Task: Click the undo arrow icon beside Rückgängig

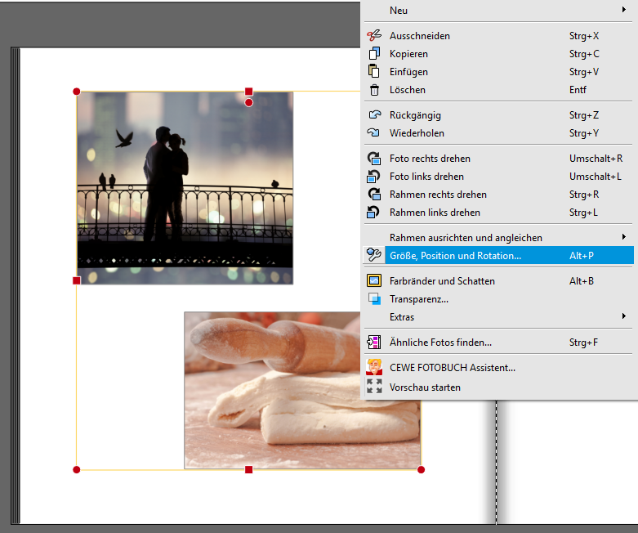Action: click(374, 115)
